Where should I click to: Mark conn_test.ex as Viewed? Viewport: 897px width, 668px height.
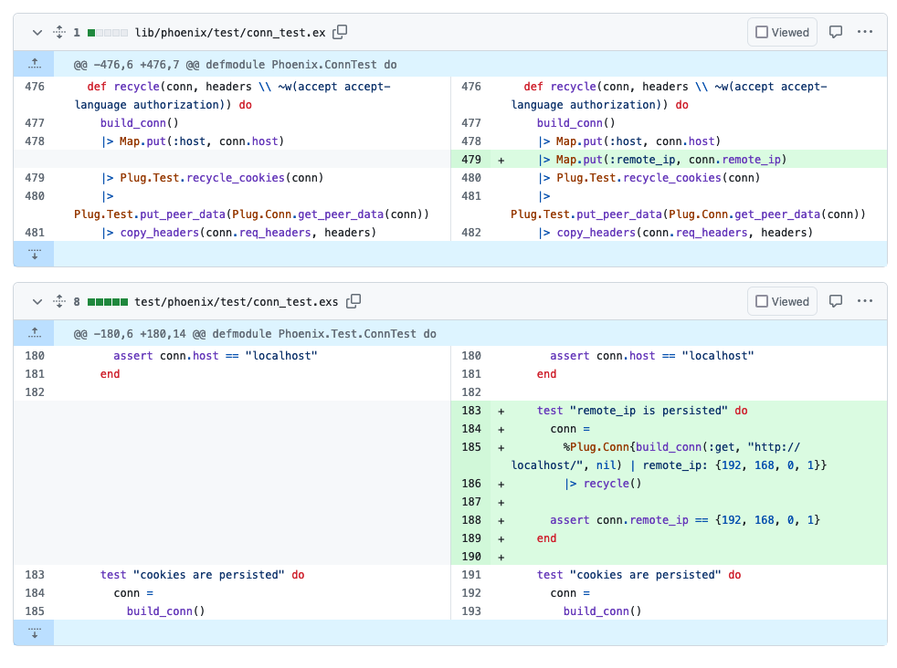coord(782,31)
